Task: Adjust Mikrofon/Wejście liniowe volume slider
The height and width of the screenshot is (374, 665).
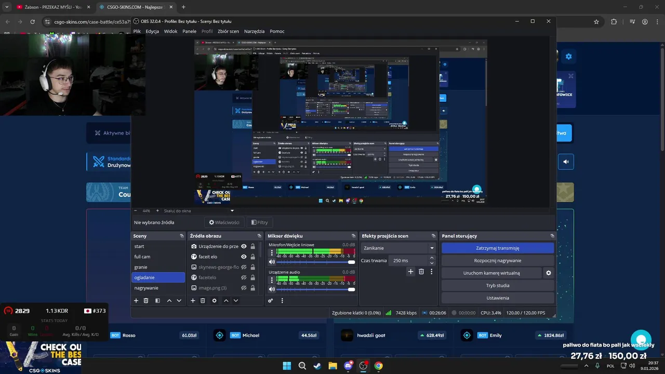Action: (x=315, y=262)
